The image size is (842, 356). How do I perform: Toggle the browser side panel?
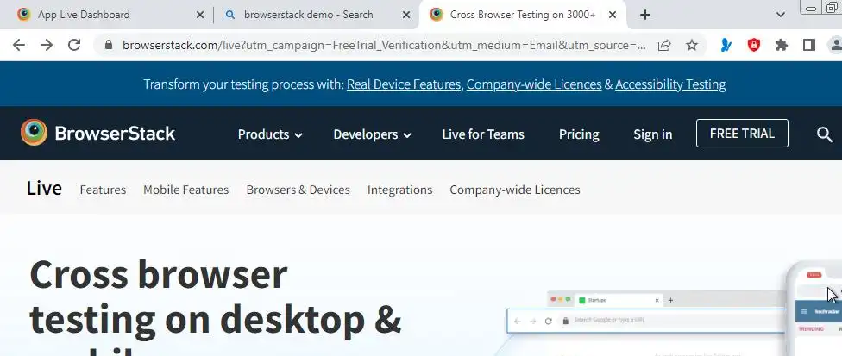coord(809,45)
